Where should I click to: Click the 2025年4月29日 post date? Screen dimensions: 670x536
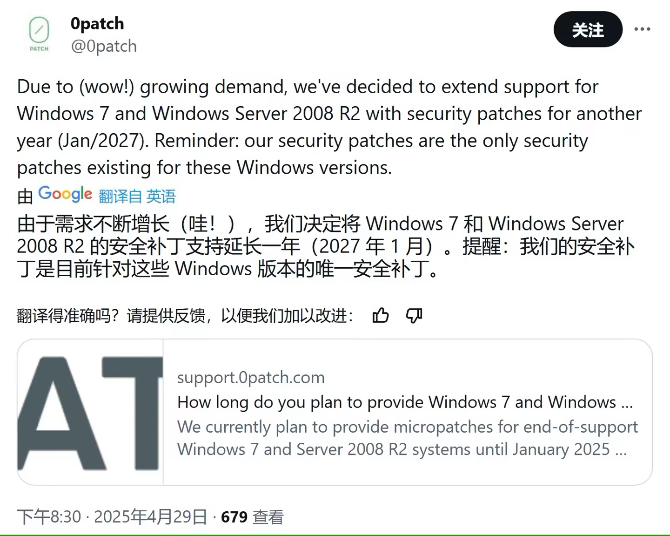point(151,517)
